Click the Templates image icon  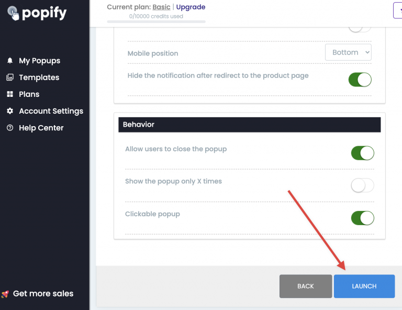pos(10,77)
